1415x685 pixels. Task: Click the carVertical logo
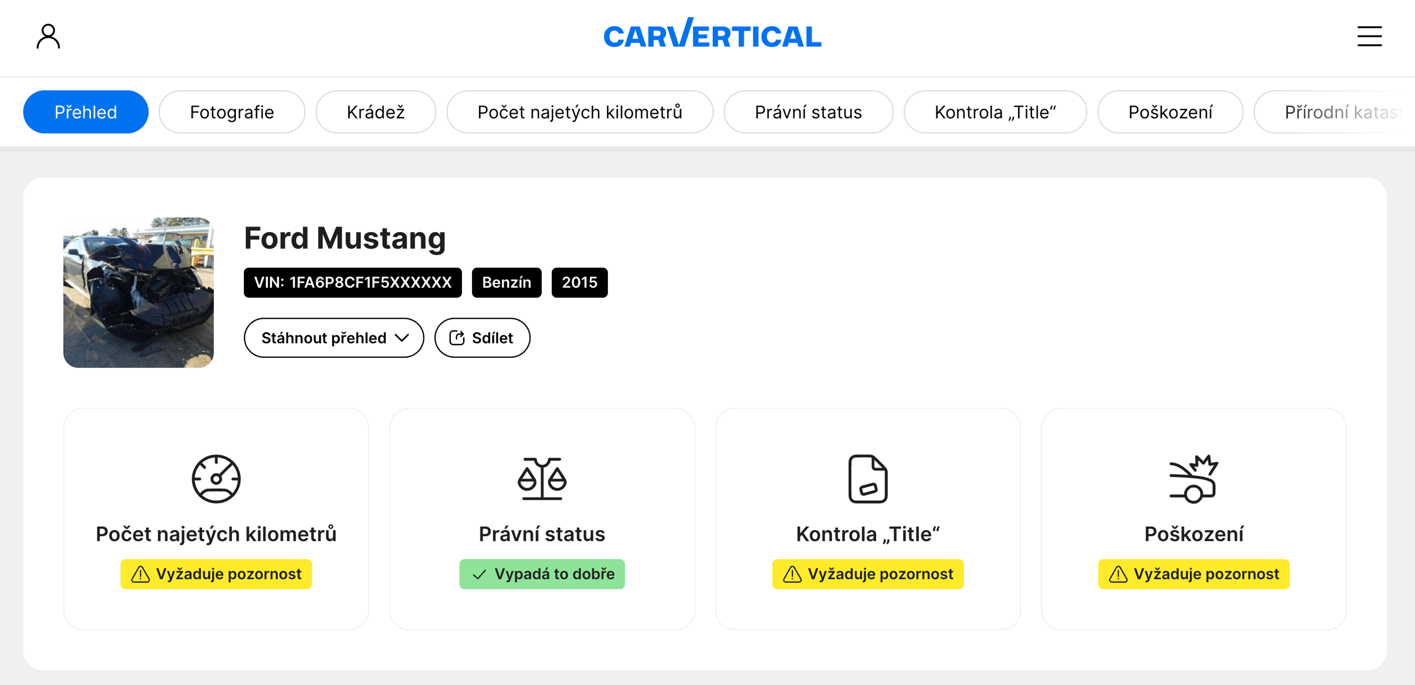[x=712, y=33]
